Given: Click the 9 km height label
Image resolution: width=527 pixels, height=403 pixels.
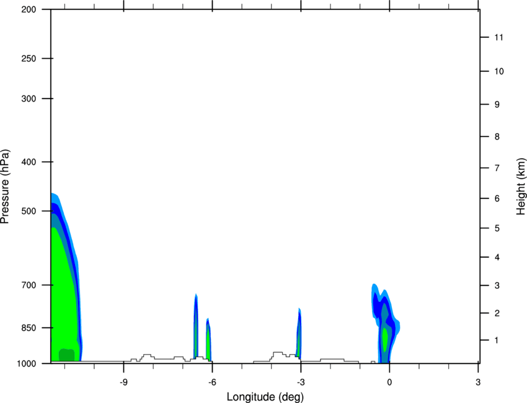Looking at the screenshot, I should tap(497, 105).
